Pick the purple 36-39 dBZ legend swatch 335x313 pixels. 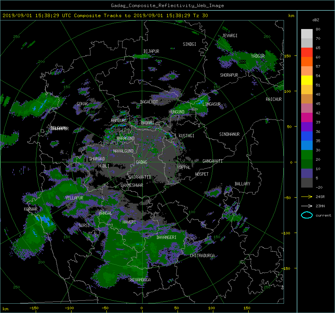(x=307, y=127)
